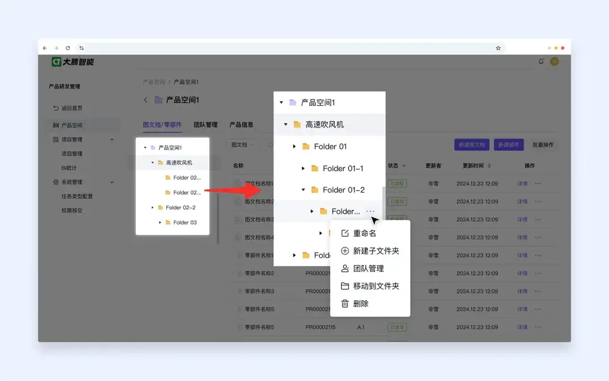609x381 pixels.
Task: Collapse the 高速吹风机 folder node
Action: tap(285, 124)
